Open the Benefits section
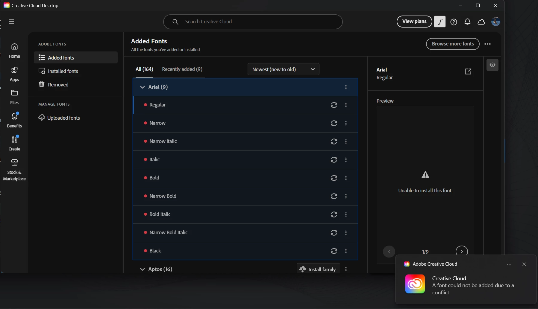This screenshot has width=538, height=309. pos(14,120)
